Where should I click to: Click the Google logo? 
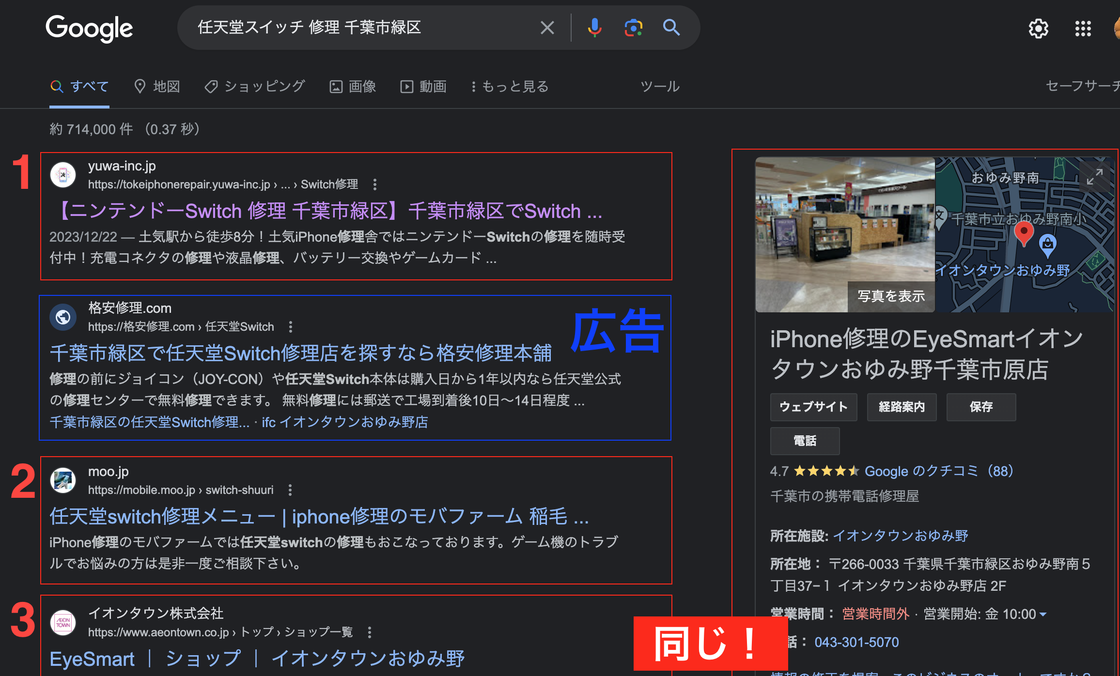coord(89,28)
